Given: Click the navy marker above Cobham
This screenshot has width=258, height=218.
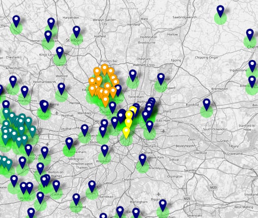Looking at the screenshot, I should (56, 185).
